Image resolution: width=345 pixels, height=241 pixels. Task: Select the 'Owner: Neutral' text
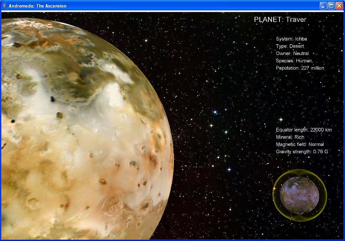(x=292, y=53)
